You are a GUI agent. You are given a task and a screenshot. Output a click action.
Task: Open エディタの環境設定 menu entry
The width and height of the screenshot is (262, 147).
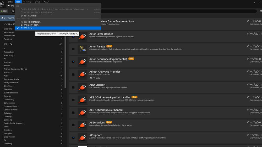point(58,22)
